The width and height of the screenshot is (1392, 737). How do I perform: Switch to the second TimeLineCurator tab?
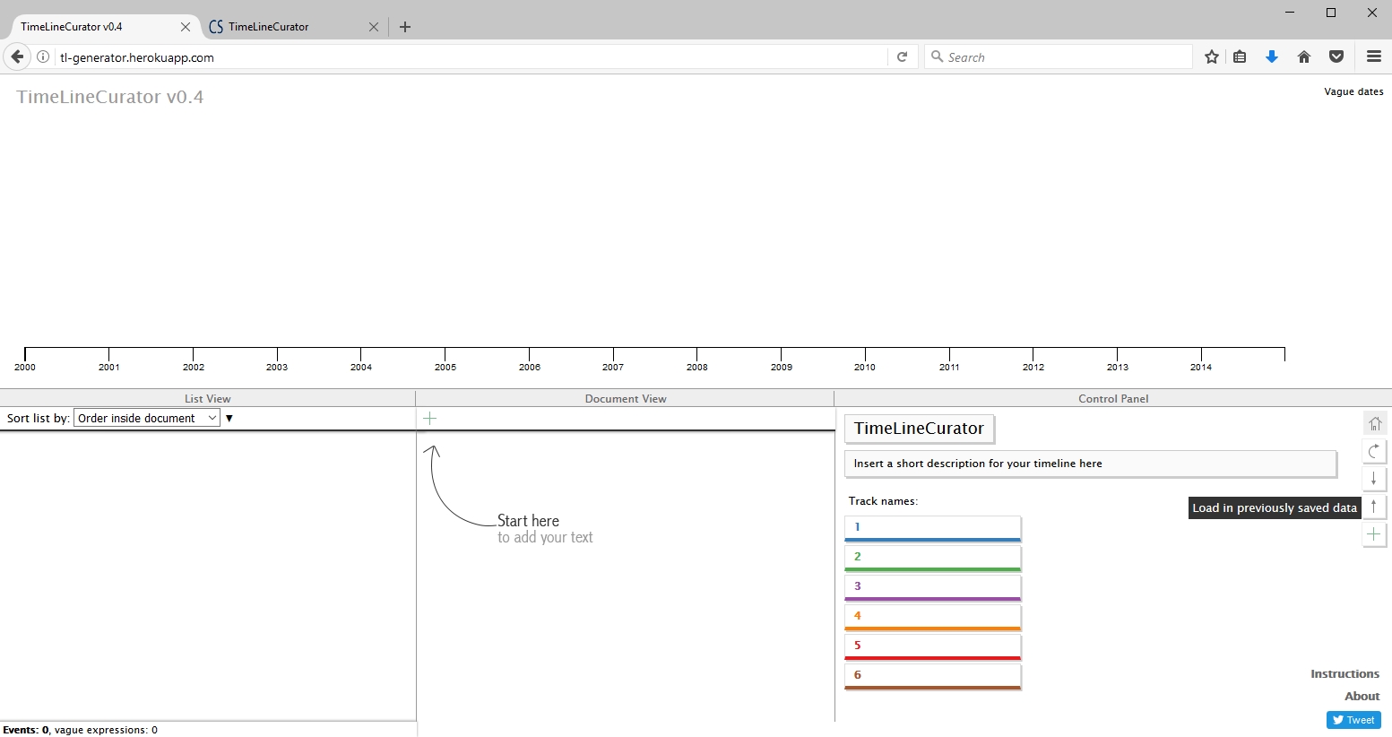point(285,27)
